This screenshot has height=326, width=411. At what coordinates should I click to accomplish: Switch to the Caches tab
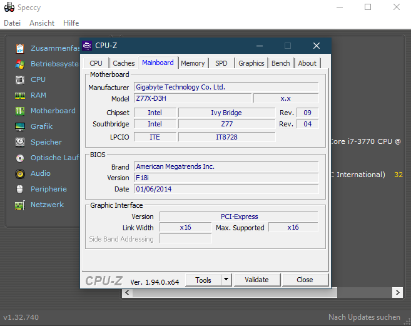123,63
